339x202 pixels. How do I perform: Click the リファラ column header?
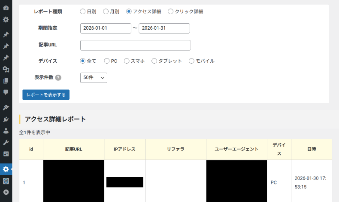point(176,150)
